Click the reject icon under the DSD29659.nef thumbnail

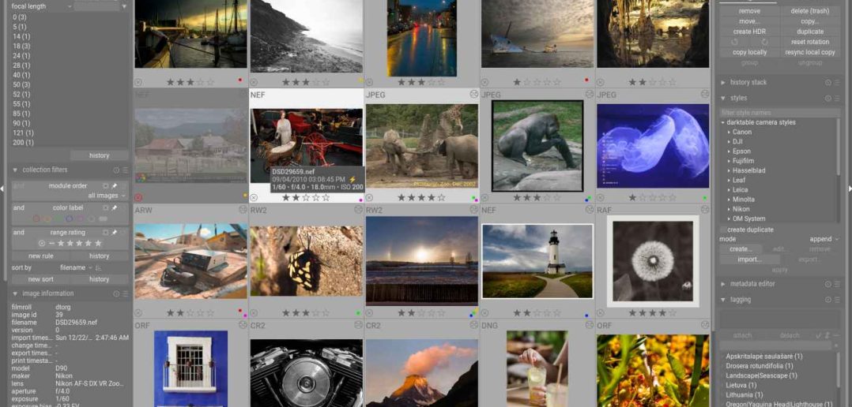pyautogui.click(x=254, y=198)
